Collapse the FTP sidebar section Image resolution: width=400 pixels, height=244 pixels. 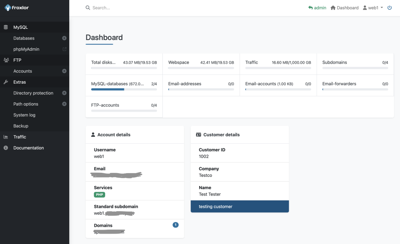click(x=17, y=60)
